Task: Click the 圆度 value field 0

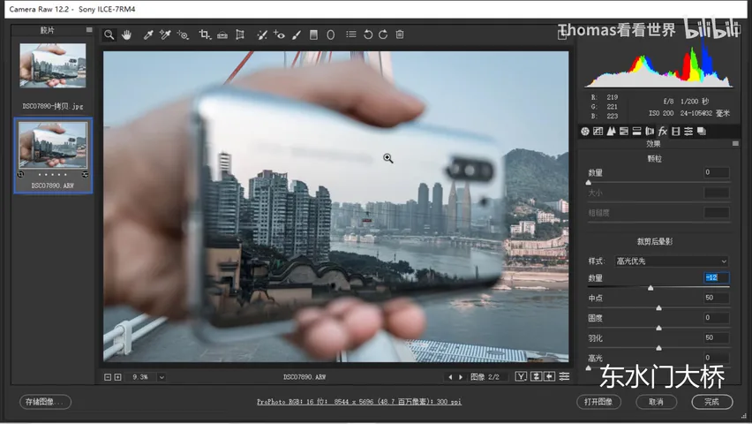Action: [716, 317]
